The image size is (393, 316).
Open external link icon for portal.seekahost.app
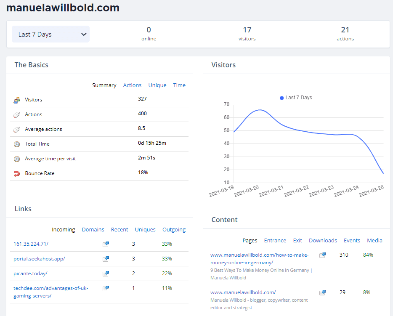(x=106, y=259)
